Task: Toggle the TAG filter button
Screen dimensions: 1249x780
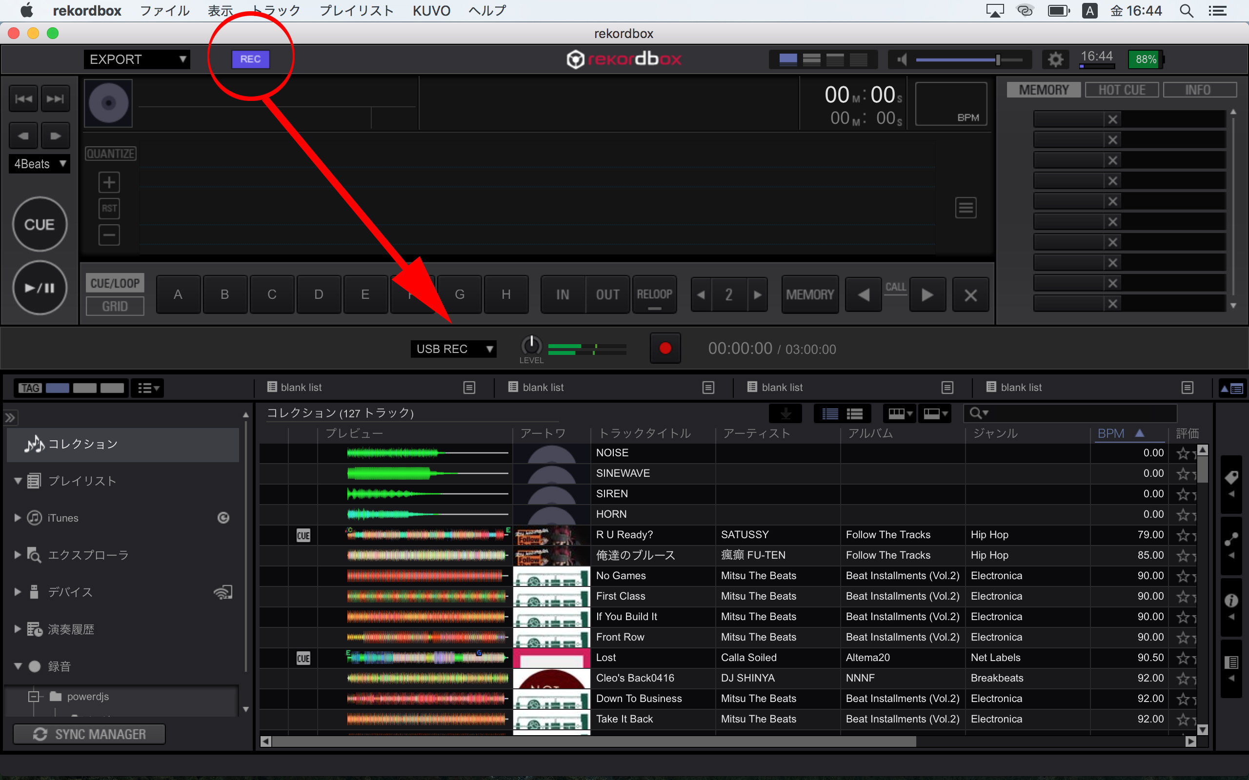Action: click(x=30, y=388)
